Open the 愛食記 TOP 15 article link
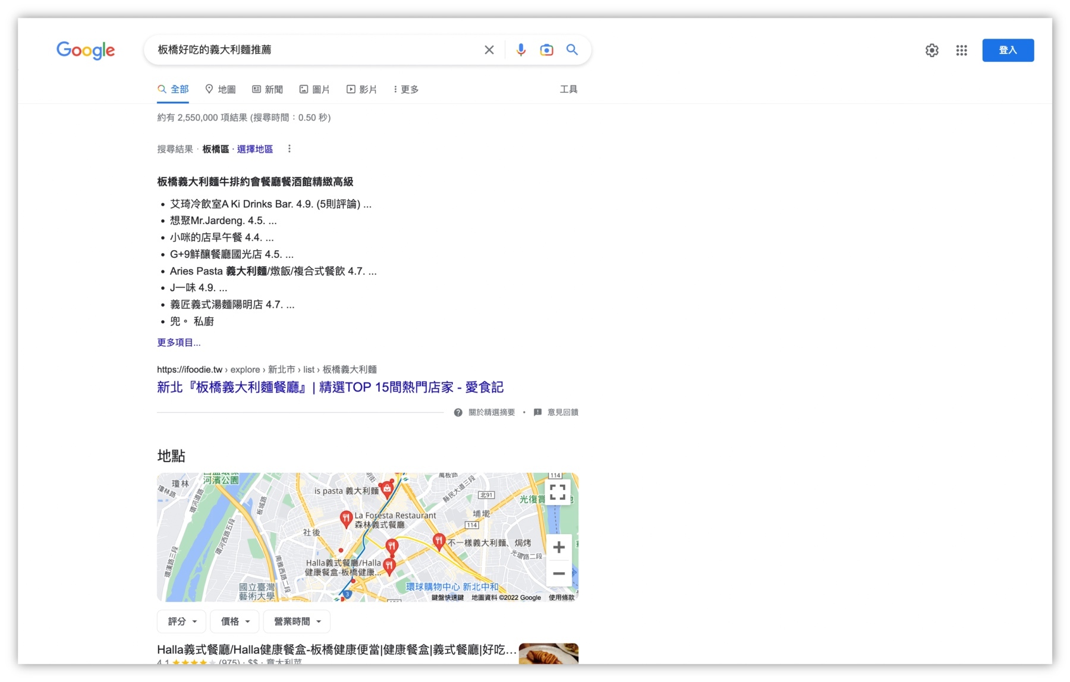Image resolution: width=1070 pixels, height=682 pixels. 330,387
